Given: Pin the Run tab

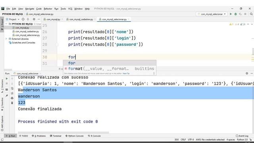Looking at the screenshot, I should tap(7, 96).
